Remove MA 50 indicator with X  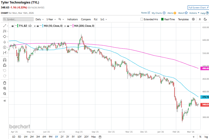click(65, 26)
